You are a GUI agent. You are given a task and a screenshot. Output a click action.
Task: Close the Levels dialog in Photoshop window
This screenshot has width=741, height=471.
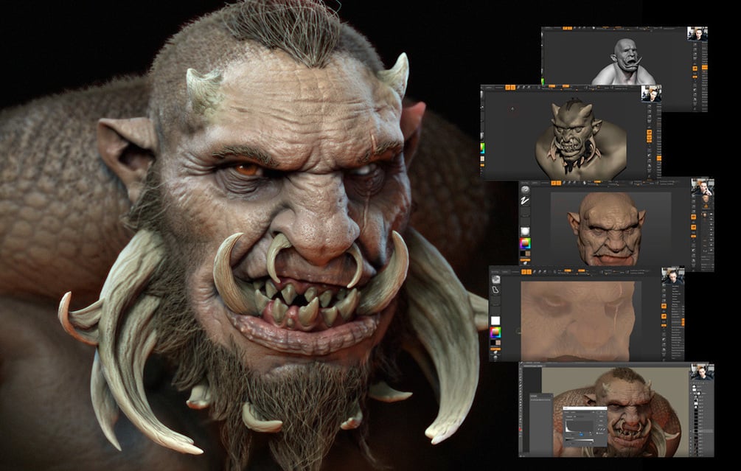pos(605,408)
